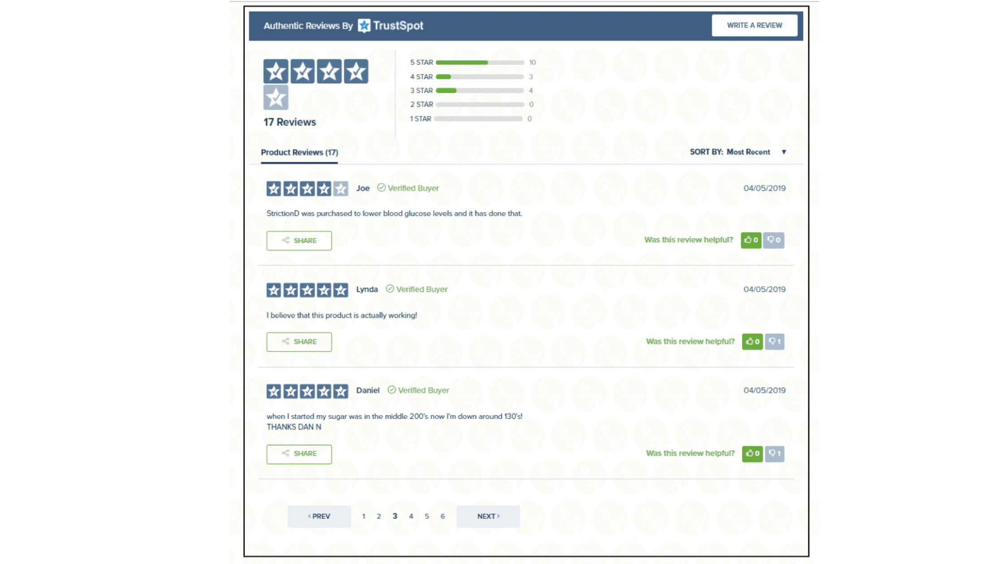The height and width of the screenshot is (564, 1004).
Task: Click the first star of Daniel's rating
Action: click(274, 391)
